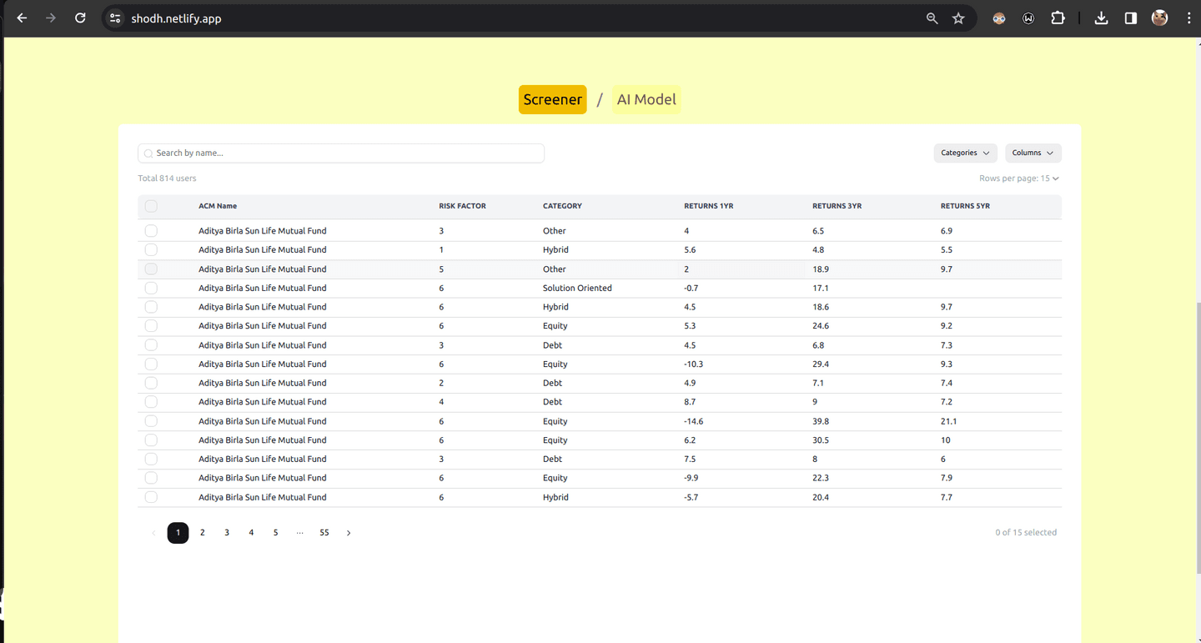The image size is (1201, 643).
Task: Click the 22.3 returns 3yr value
Action: pyautogui.click(x=821, y=478)
